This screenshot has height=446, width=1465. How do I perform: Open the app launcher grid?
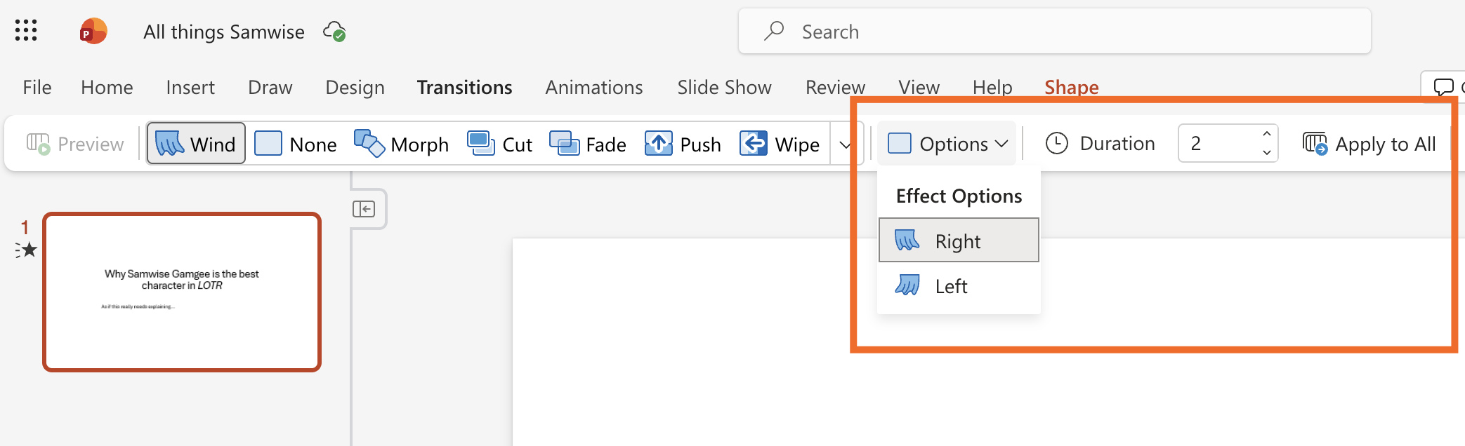26,30
